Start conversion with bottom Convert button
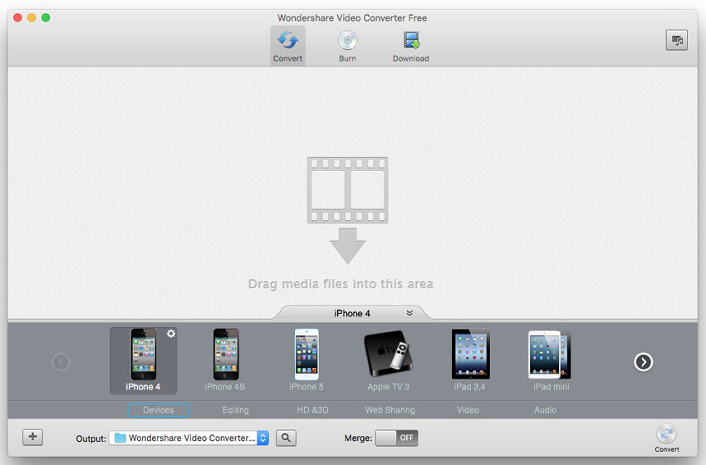Viewport: 706px width, 465px height. coord(666,438)
